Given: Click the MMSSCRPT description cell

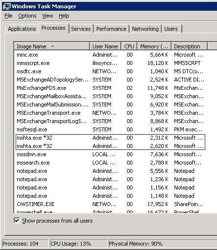Looking at the screenshot, I should coord(187,63).
